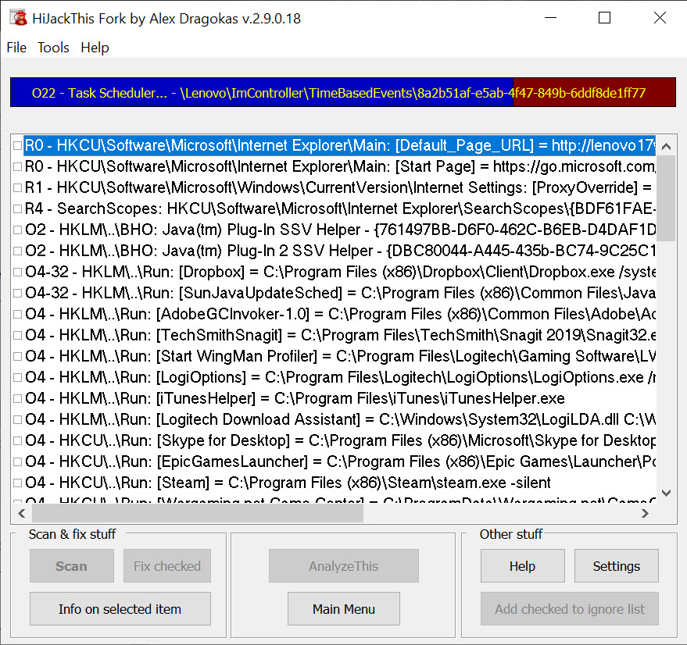687x645 pixels.
Task: Click the Fix checked button
Action: [x=167, y=566]
